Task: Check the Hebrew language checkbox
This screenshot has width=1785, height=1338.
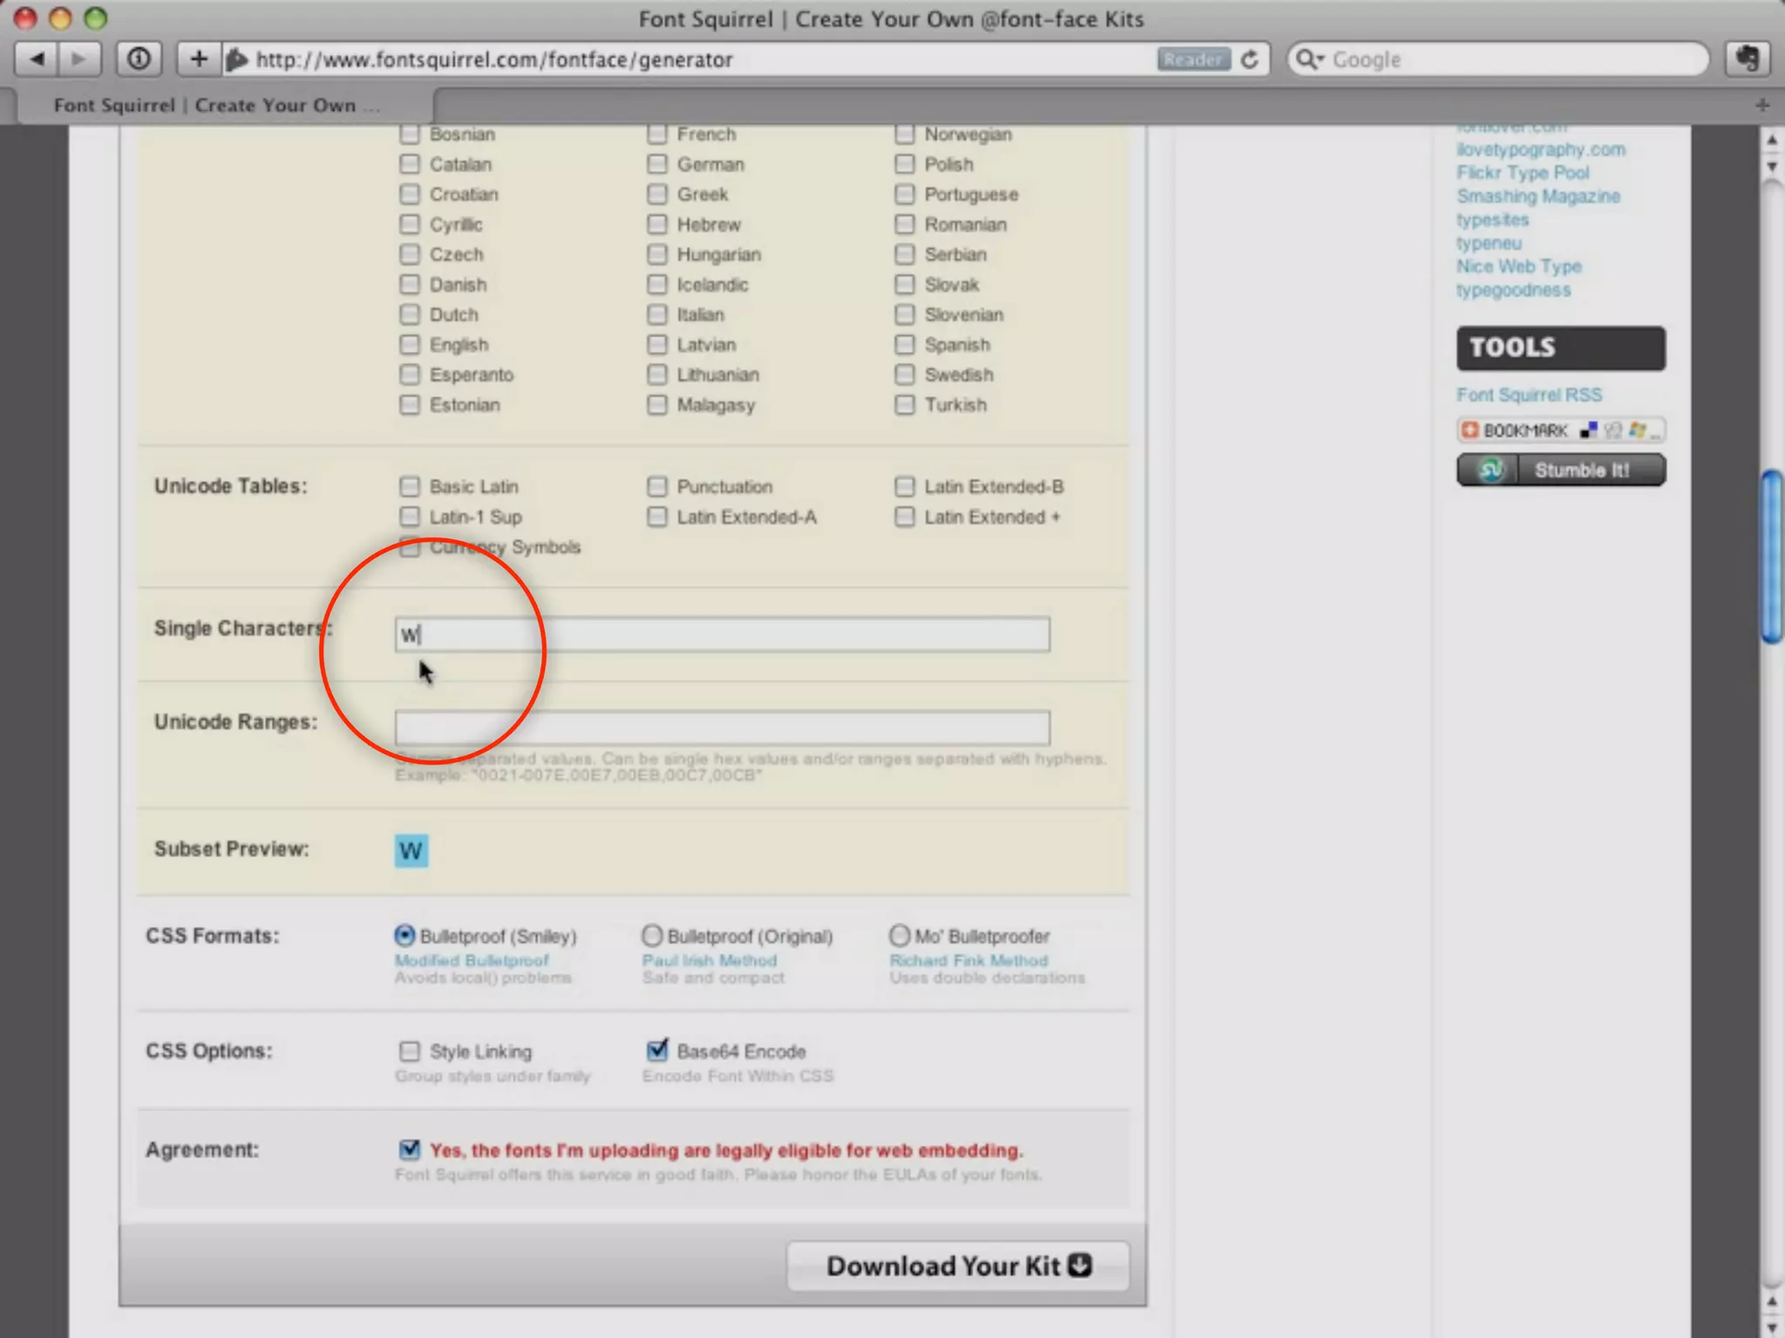Action: tap(657, 224)
